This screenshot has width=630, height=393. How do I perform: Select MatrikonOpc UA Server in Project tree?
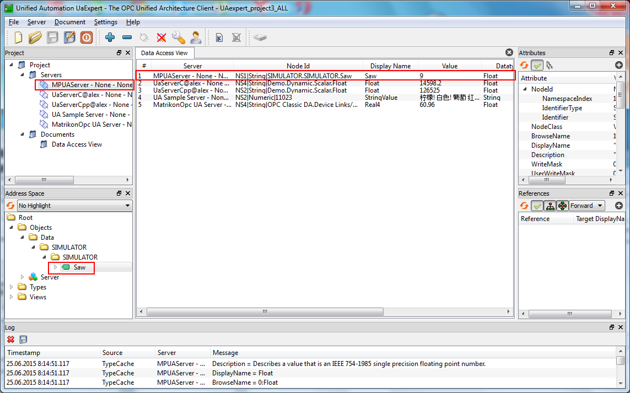click(91, 125)
